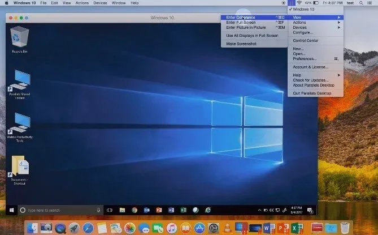The image size is (378, 235).
Task: Open the Recycle Bin desktop icon
Action: point(20,40)
